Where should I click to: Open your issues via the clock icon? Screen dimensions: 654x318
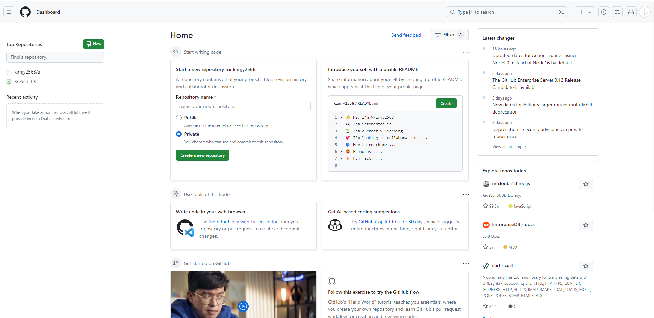pos(603,12)
